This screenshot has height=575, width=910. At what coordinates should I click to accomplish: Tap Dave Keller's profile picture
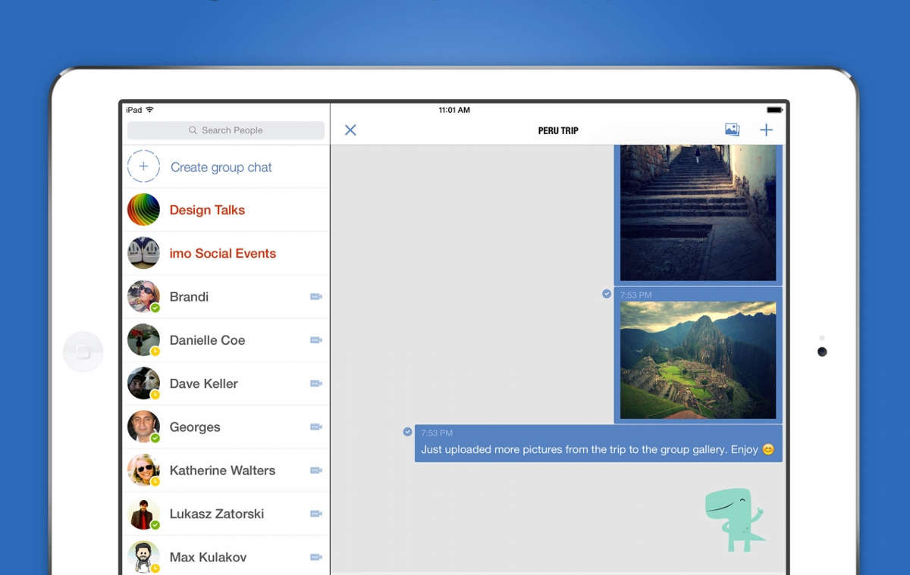pos(143,383)
